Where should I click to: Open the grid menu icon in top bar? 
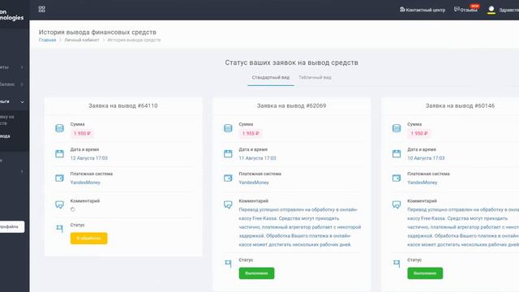pos(41,9)
